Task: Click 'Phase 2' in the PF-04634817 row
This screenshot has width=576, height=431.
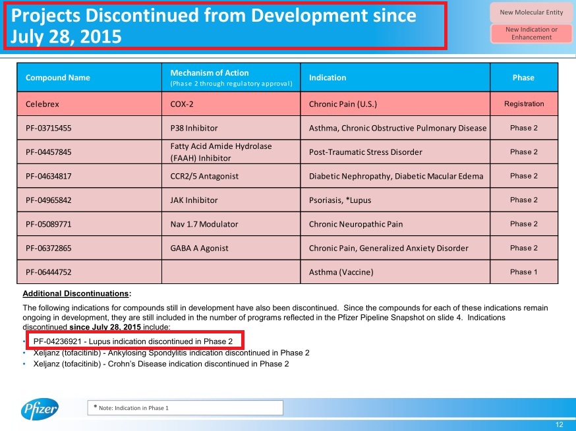Action: (524, 176)
